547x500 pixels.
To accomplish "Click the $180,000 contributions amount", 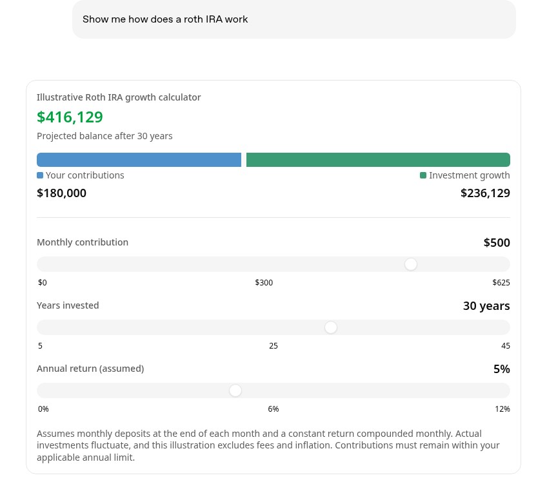I will point(61,193).
